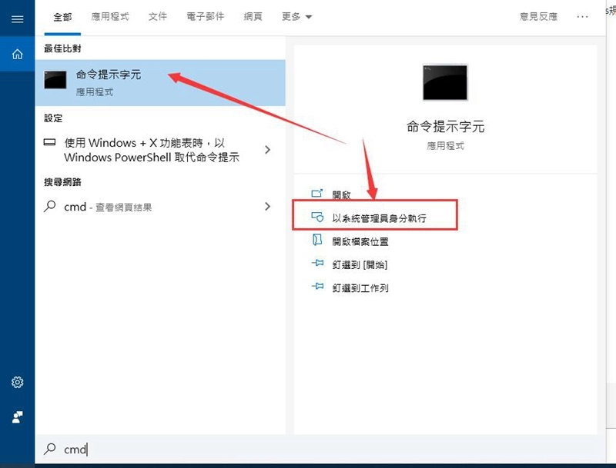This screenshot has width=616, height=468.
Task: Switch to the 網頁 tab
Action: pyautogui.click(x=253, y=16)
